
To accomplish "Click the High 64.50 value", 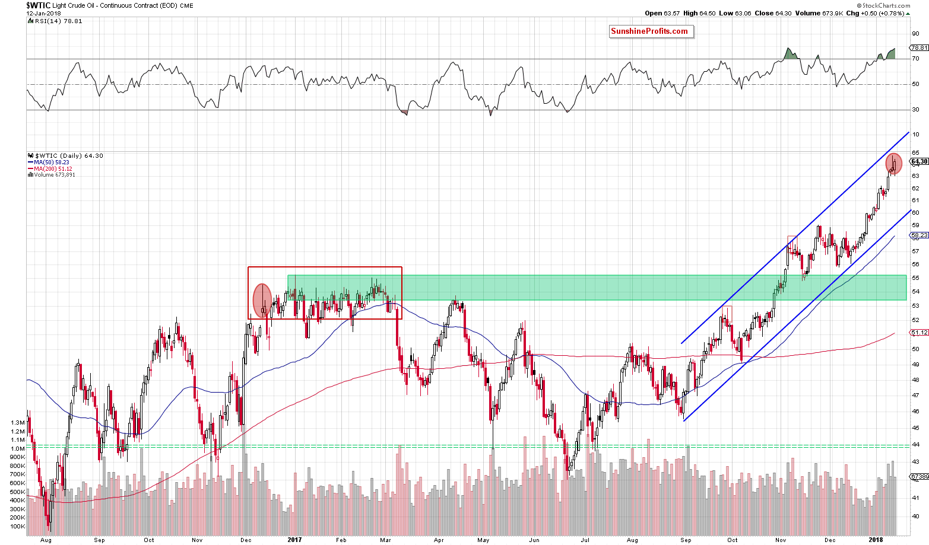I will point(699,13).
